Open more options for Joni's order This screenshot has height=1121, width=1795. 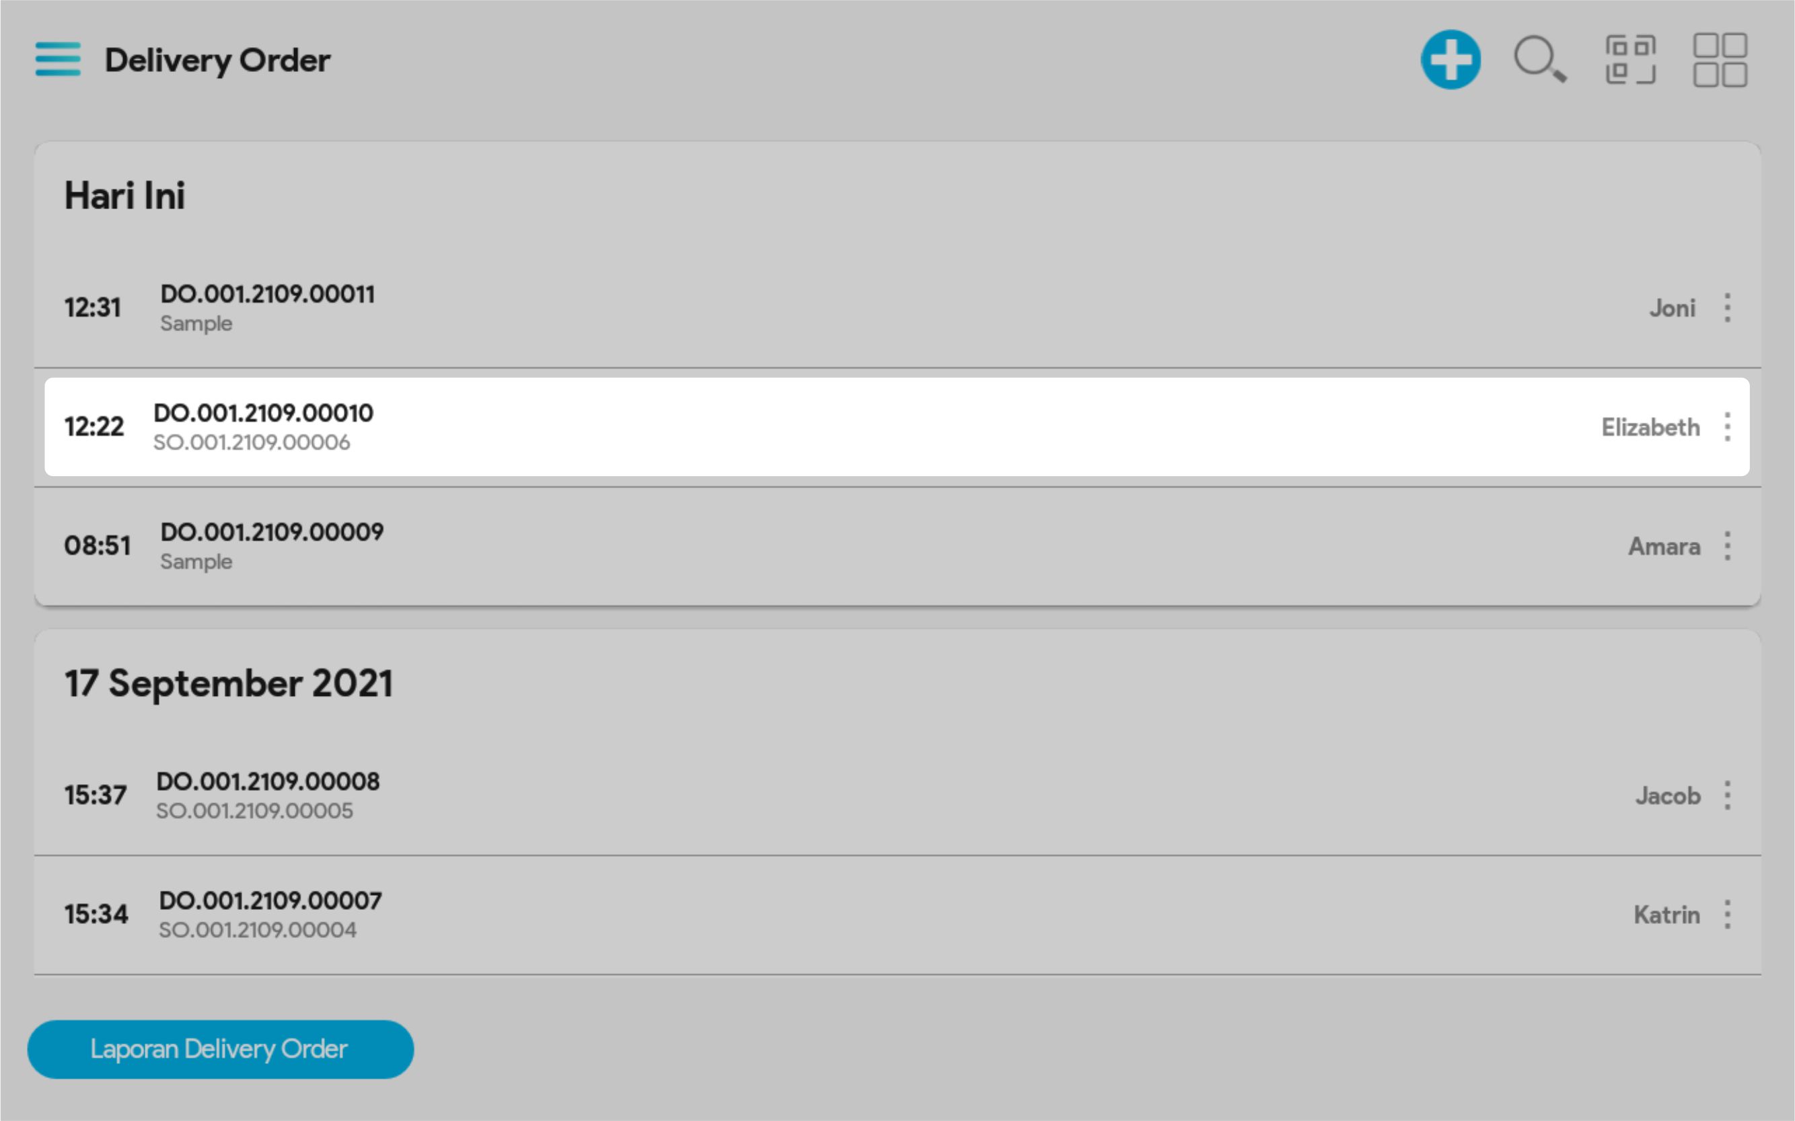tap(1728, 308)
